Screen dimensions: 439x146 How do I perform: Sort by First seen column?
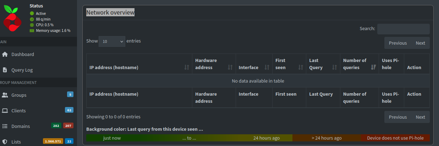289,64
